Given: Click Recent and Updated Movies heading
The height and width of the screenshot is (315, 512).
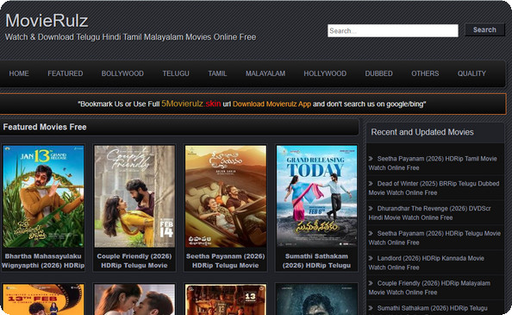Looking at the screenshot, I should pos(422,132).
